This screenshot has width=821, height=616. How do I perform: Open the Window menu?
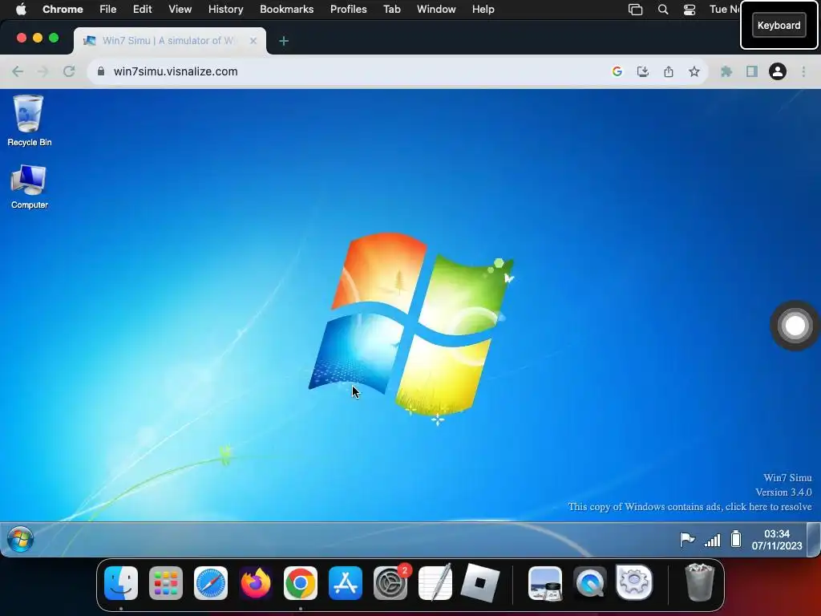[436, 10]
